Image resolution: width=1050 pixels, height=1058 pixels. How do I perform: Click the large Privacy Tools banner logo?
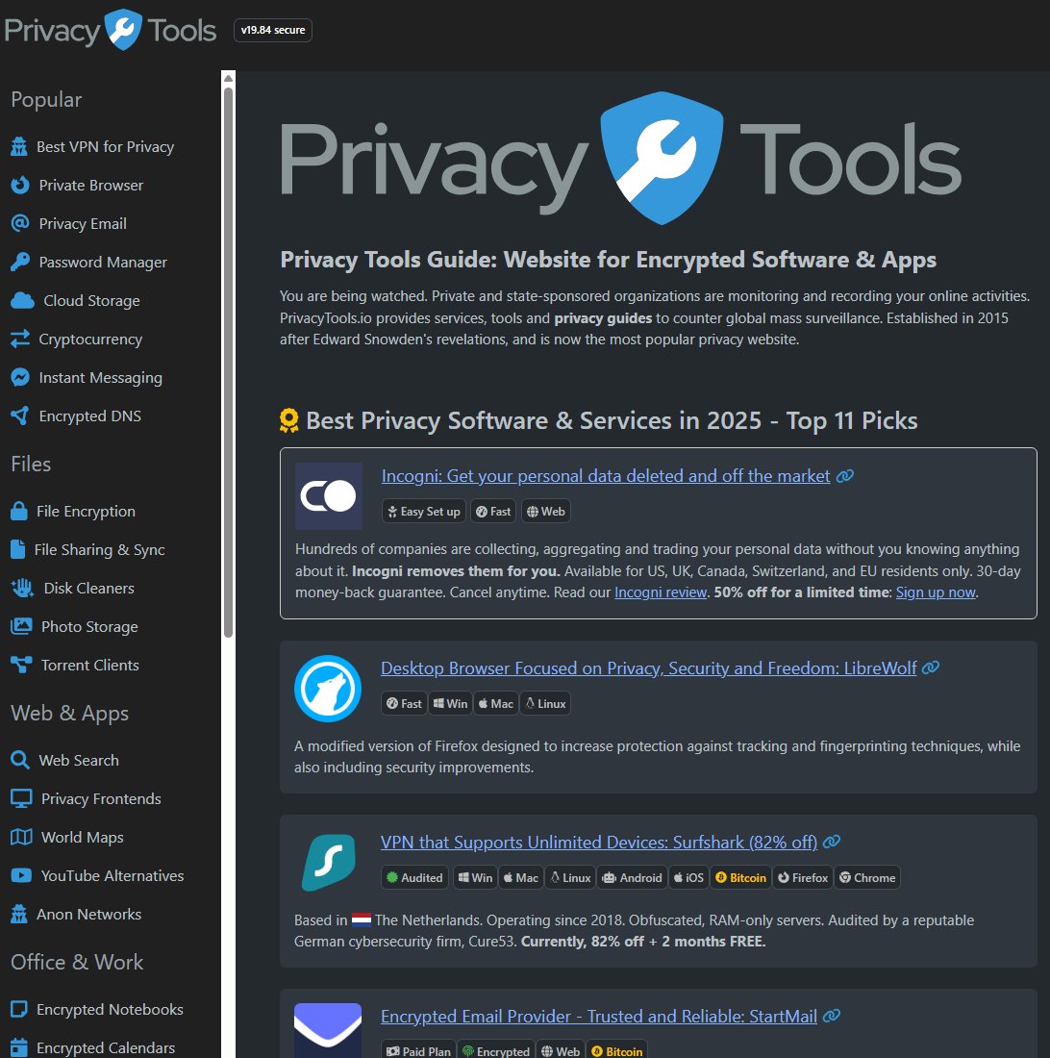point(620,161)
